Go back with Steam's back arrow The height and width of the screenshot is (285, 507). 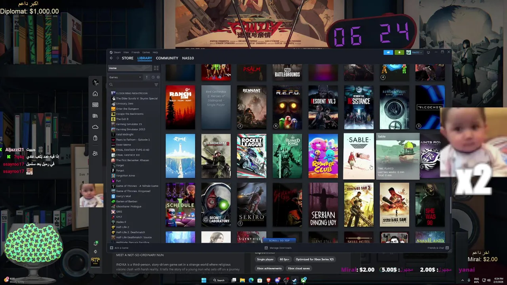[111, 58]
